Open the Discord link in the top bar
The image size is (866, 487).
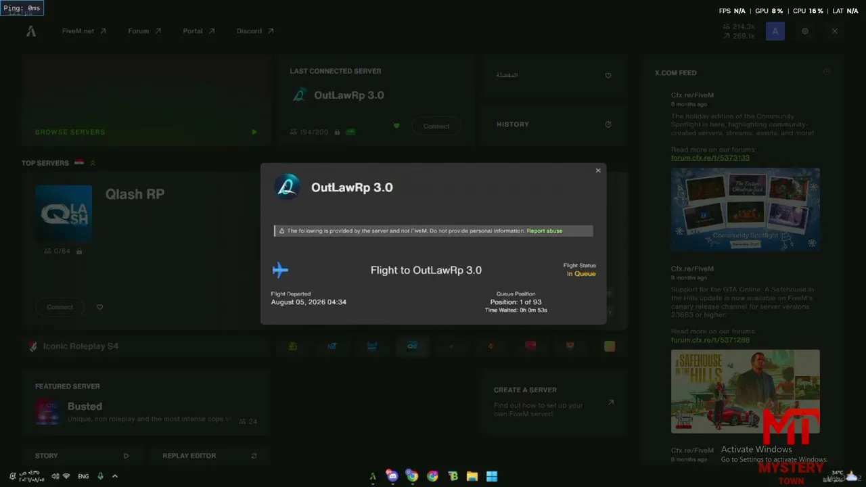255,31
